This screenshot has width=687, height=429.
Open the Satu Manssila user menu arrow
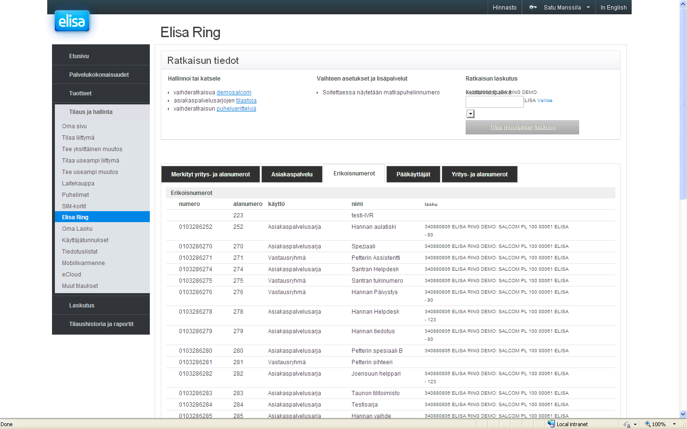point(588,7)
